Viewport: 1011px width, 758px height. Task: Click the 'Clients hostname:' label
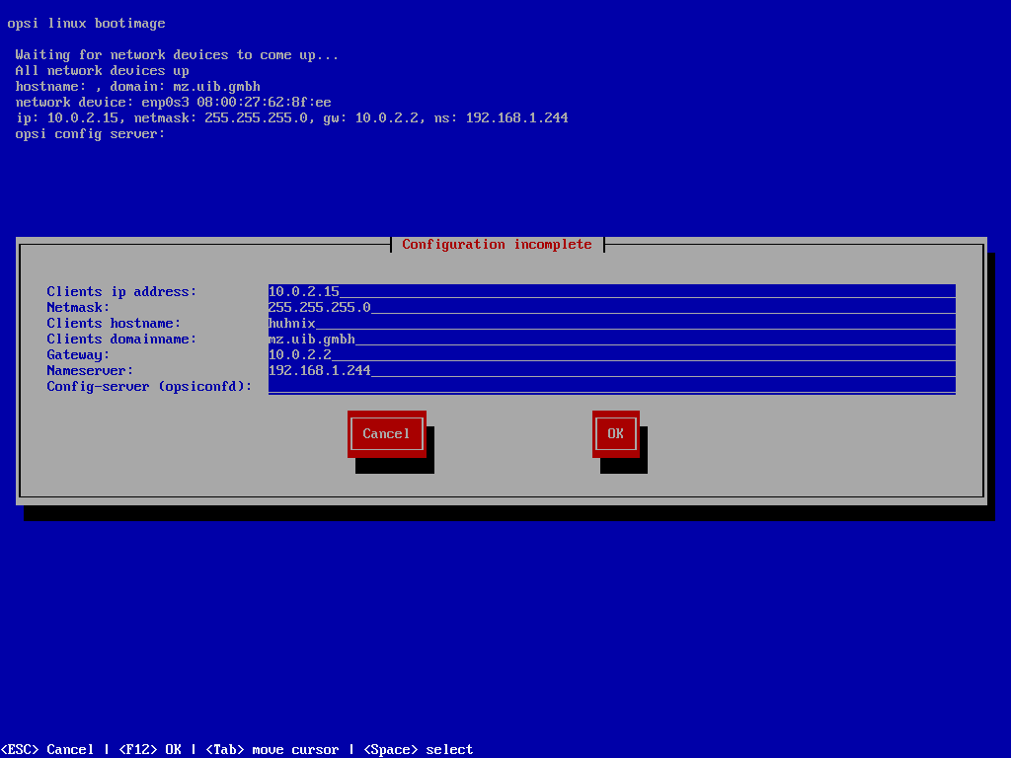click(x=114, y=323)
